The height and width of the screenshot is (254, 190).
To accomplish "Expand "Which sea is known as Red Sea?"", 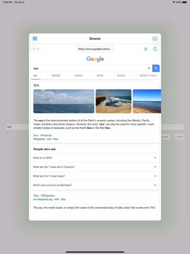I will (x=95, y=185).
